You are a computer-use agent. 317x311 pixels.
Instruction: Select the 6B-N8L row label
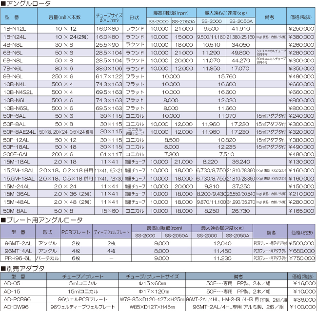[x=13, y=60]
